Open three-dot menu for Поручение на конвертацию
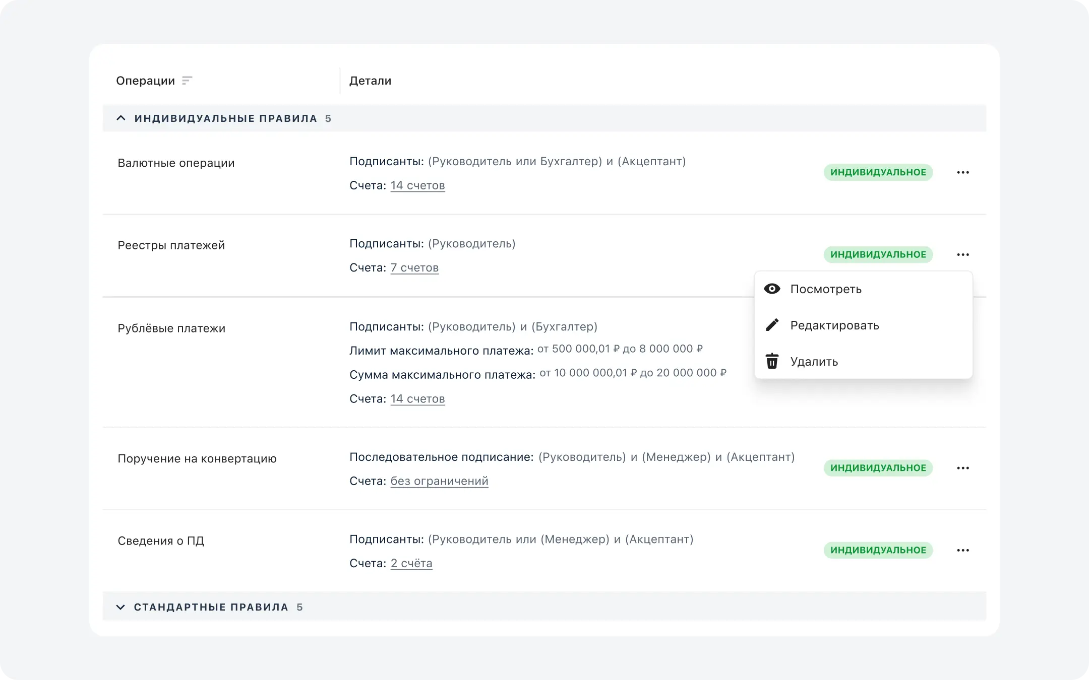Screen dimensions: 1089x680 click(x=962, y=468)
